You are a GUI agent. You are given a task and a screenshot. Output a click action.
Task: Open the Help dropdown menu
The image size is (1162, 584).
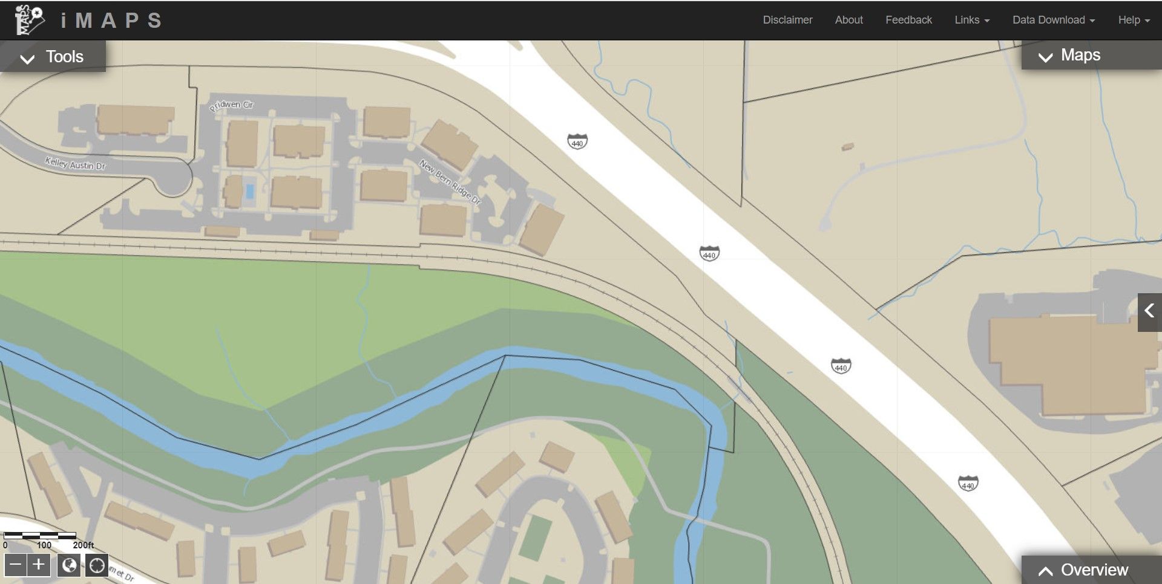pyautogui.click(x=1134, y=20)
